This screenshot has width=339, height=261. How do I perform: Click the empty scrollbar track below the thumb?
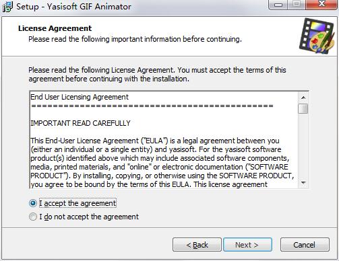303,146
